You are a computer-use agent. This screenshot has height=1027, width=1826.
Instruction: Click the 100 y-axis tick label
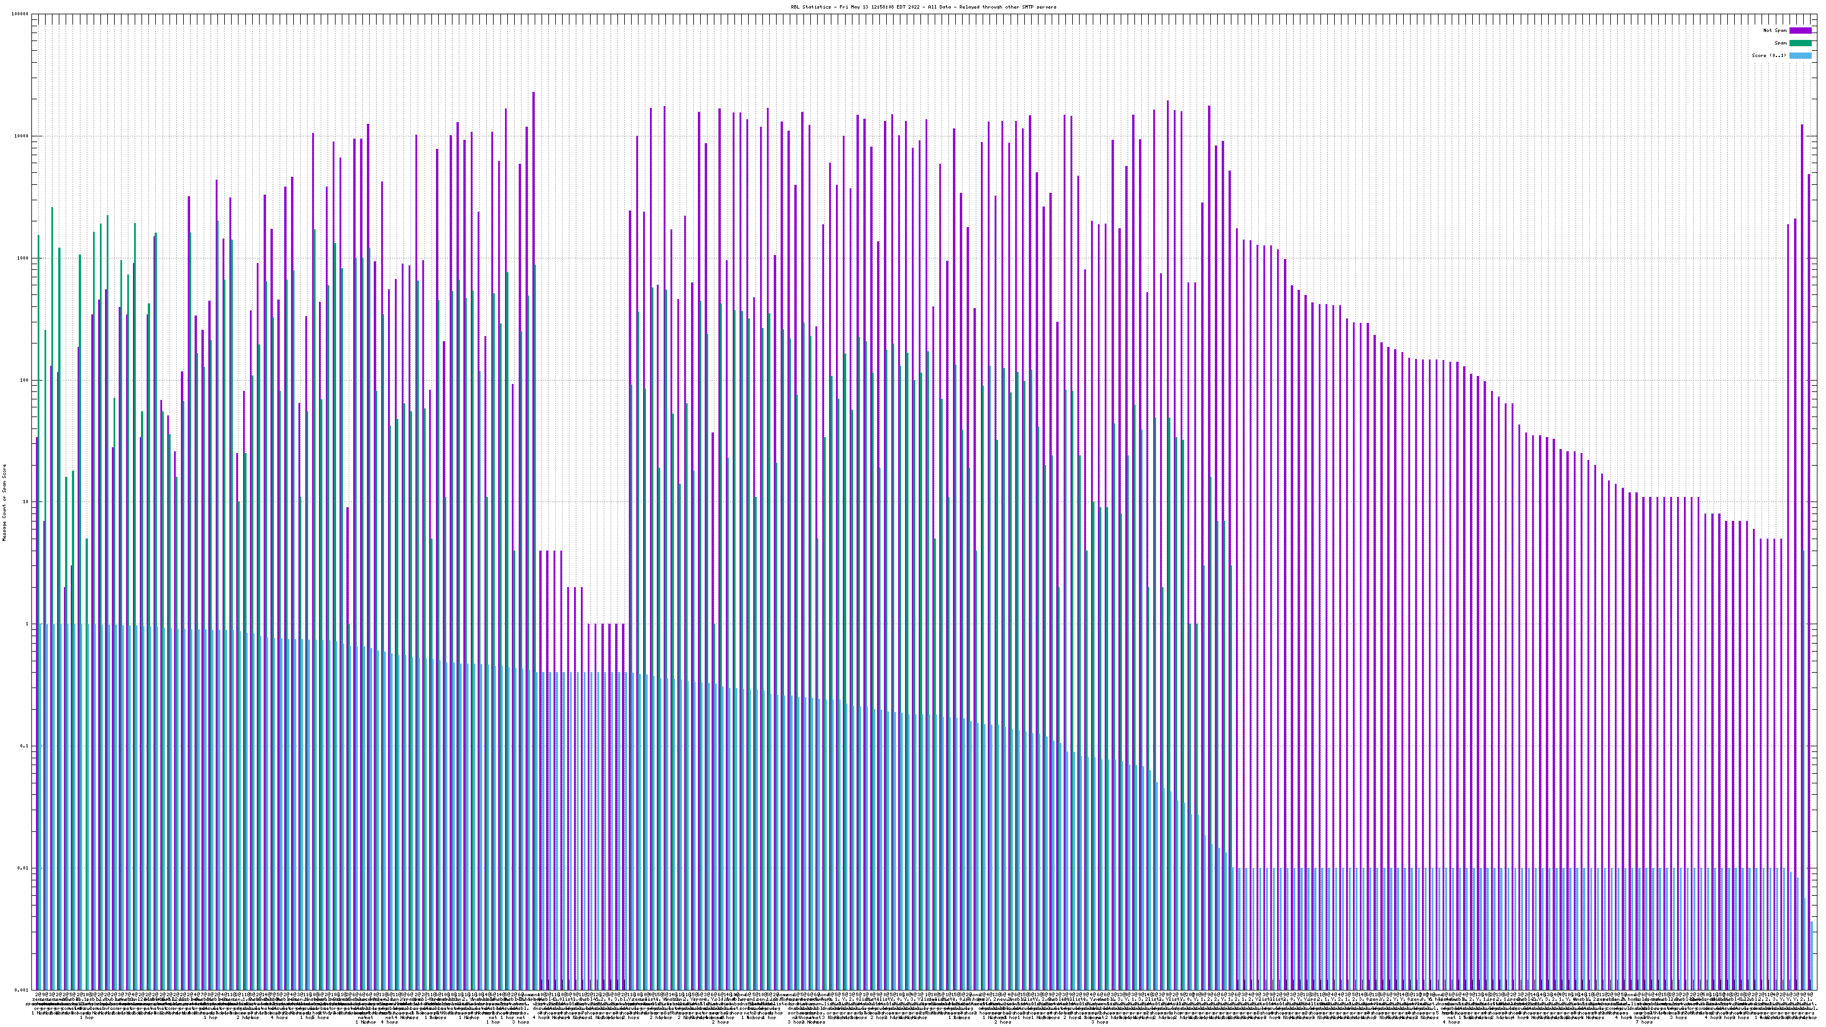pyautogui.click(x=23, y=380)
